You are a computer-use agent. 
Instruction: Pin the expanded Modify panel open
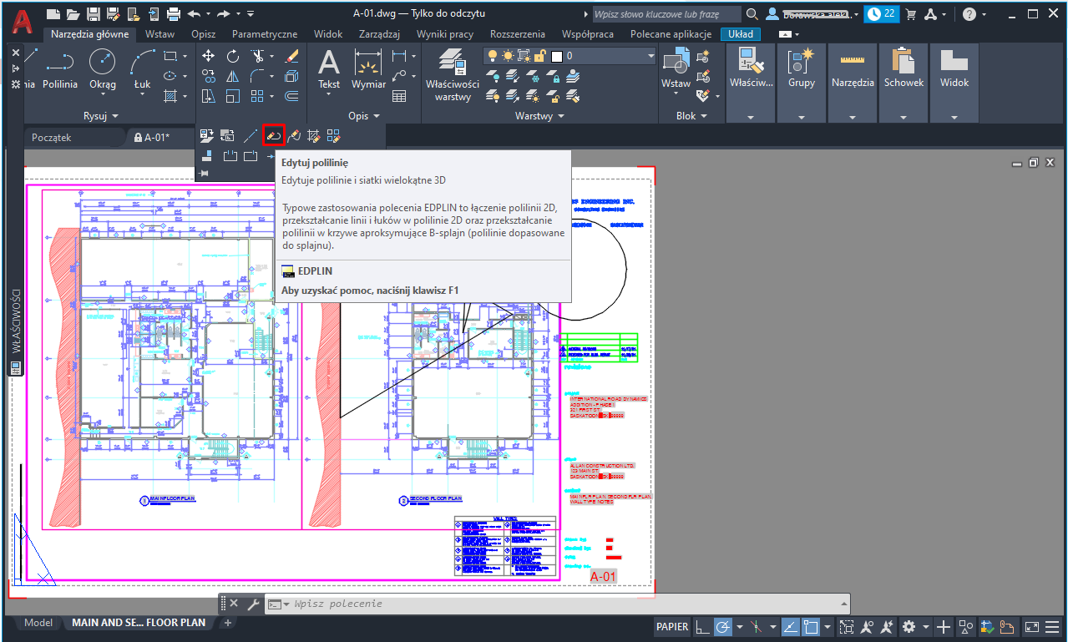[204, 173]
